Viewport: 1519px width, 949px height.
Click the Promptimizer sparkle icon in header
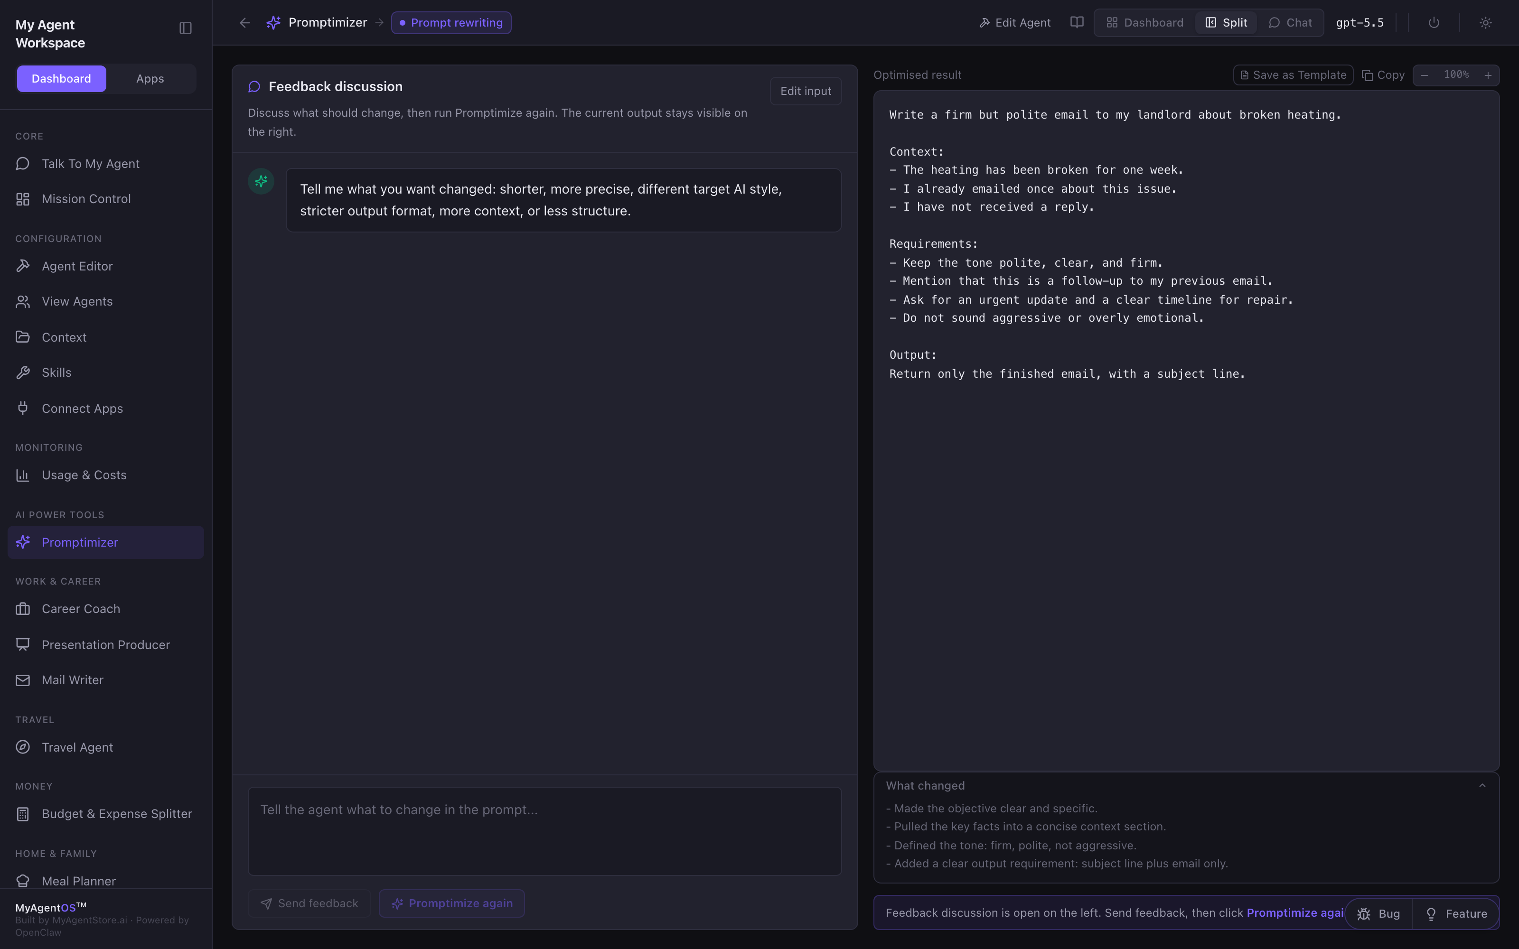(273, 23)
